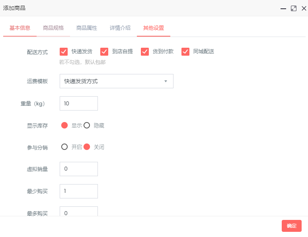Click the 重量（kg） input field

pyautogui.click(x=79, y=103)
